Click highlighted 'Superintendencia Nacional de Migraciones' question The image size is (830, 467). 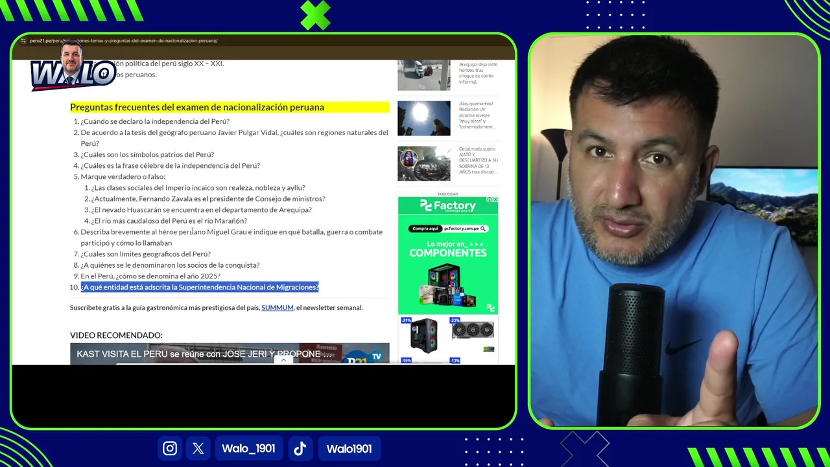(x=200, y=287)
